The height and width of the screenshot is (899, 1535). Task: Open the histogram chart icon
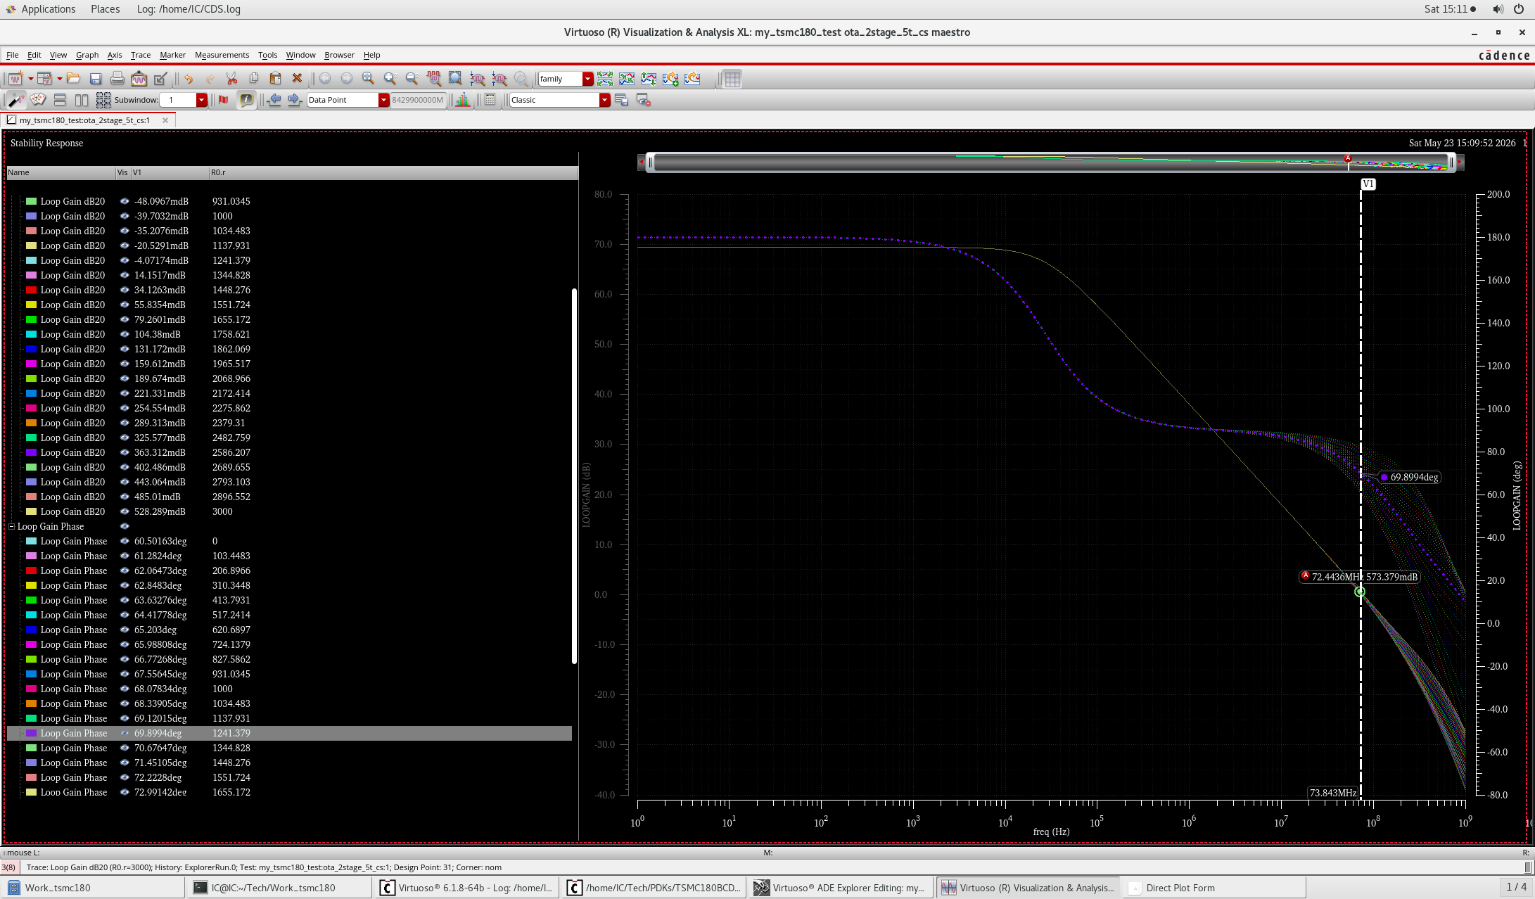(x=463, y=100)
